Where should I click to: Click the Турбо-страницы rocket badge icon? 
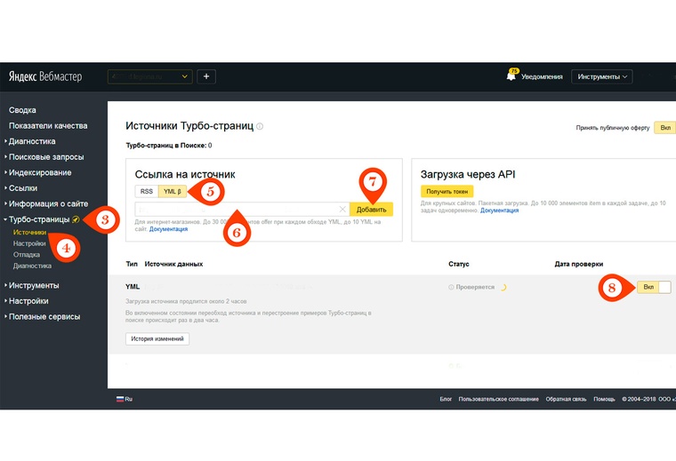76,219
